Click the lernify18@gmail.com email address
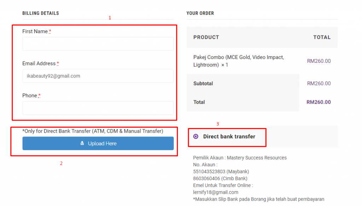 [x=216, y=192]
